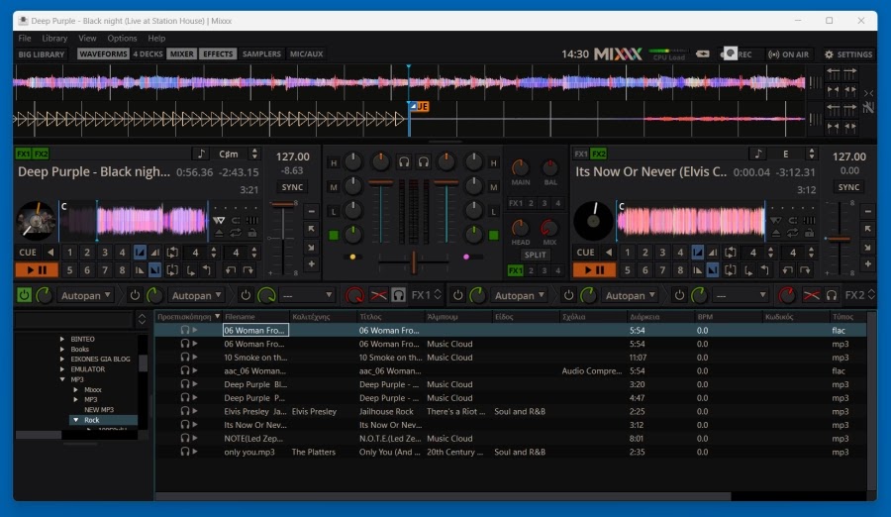Switch to BIG LIBRARY view
Viewport: 891px width, 517px height.
click(41, 54)
